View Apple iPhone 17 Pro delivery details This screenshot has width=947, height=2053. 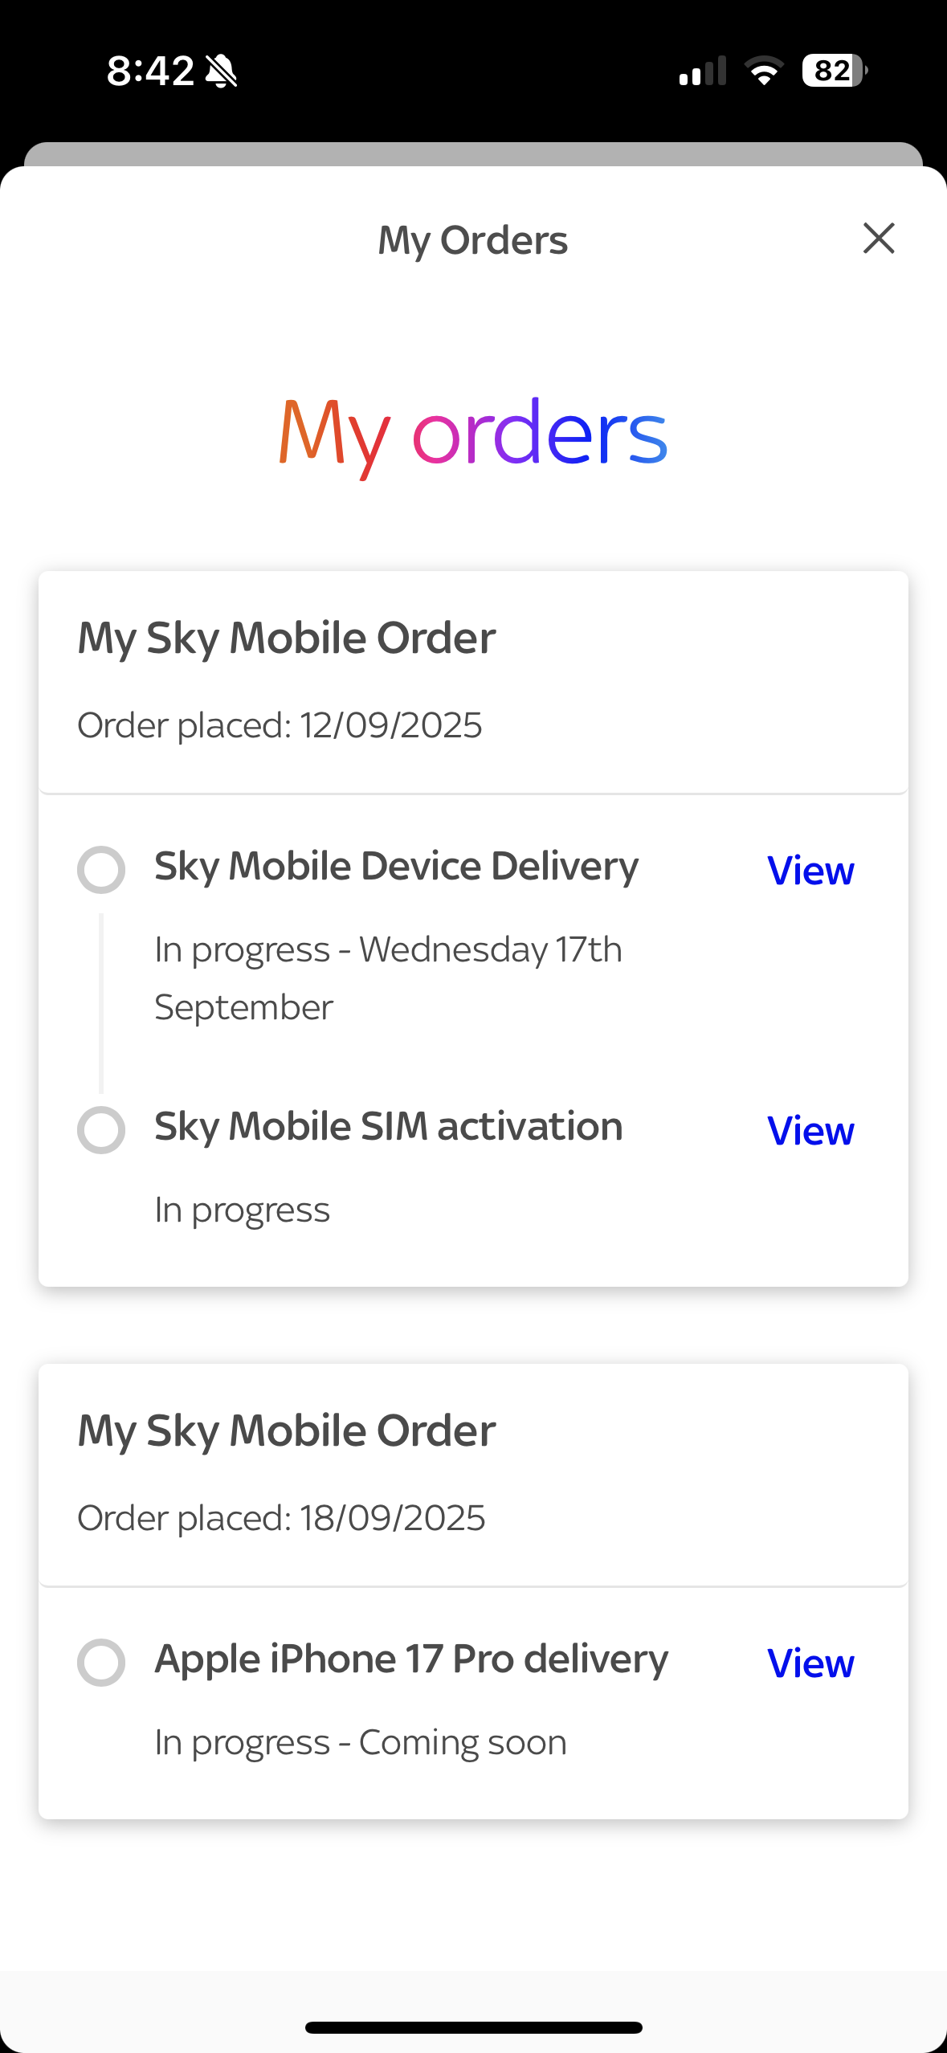pyautogui.click(x=810, y=1663)
